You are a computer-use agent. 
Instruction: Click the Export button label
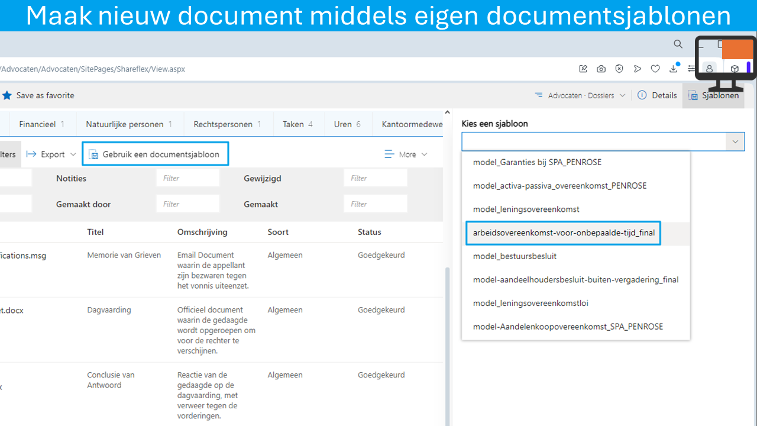53,154
